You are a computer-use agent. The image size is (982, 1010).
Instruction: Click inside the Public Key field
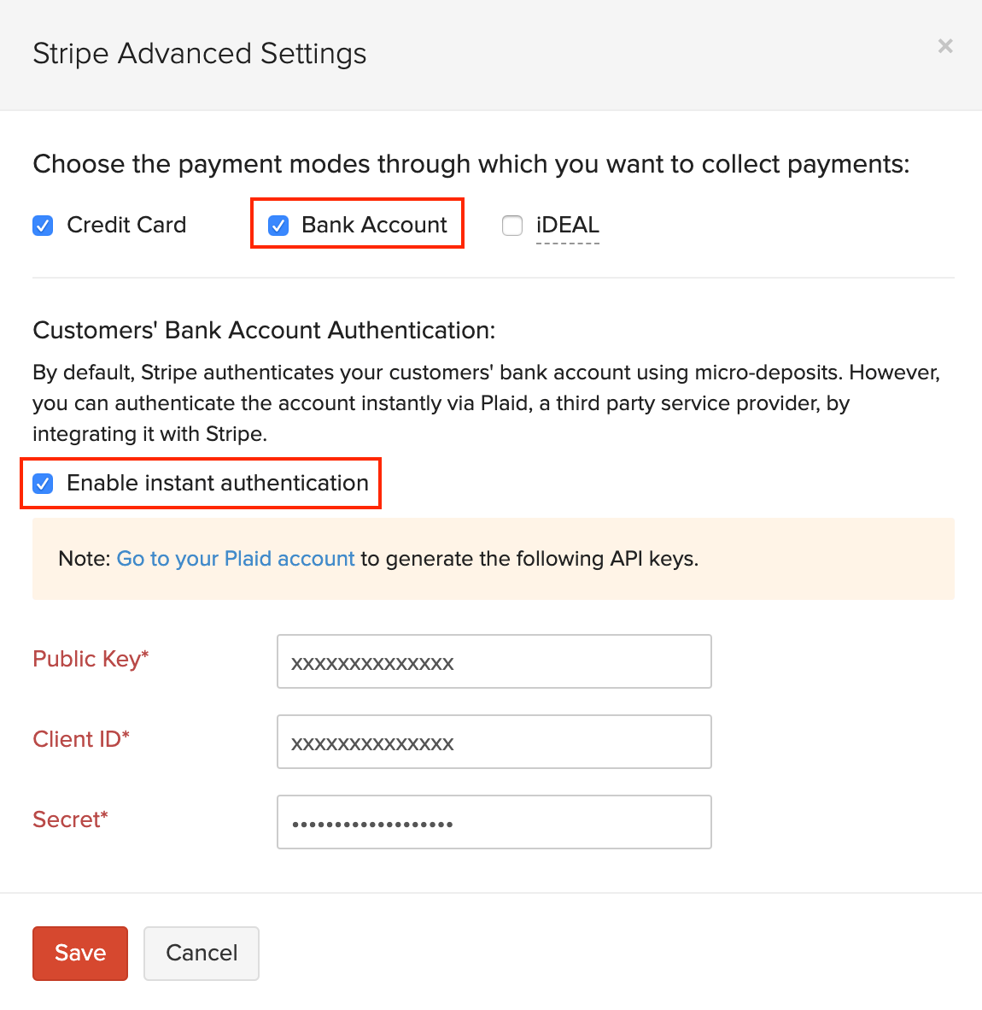(x=494, y=661)
